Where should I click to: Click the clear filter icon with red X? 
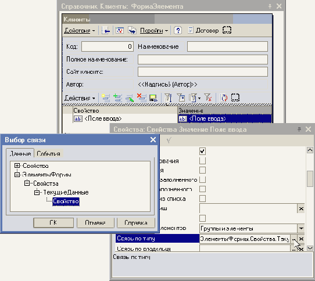(x=208, y=98)
